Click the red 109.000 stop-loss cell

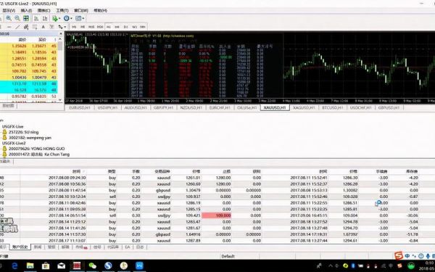coord(216,215)
